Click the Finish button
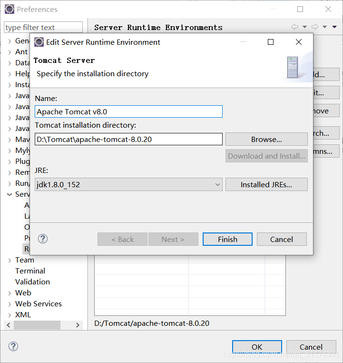 pos(227,239)
